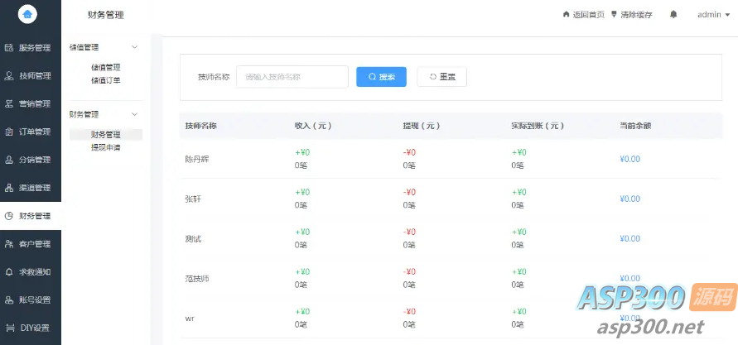Collapse the 财务管理 submenu group chevron
Screen dimensions: 738x345
pos(135,114)
